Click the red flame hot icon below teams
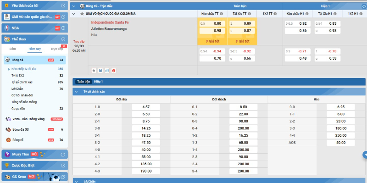The height and width of the screenshot is (183, 367). 114,71
